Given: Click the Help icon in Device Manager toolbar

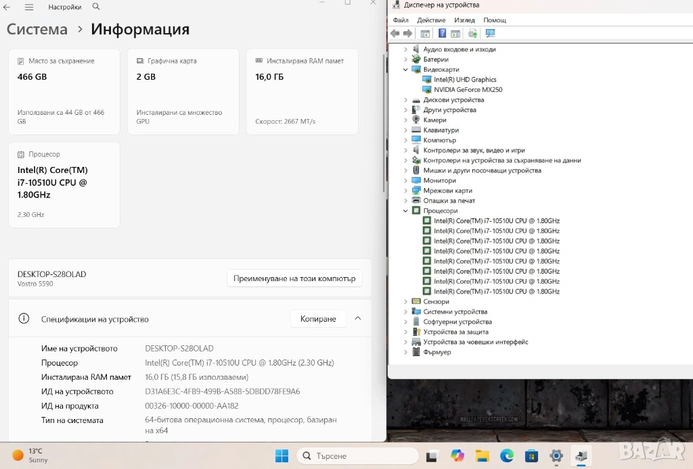Looking at the screenshot, I should click(442, 34).
